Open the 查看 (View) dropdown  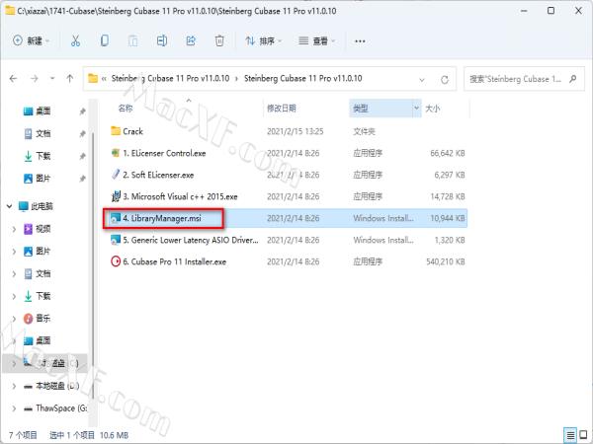[x=317, y=40]
